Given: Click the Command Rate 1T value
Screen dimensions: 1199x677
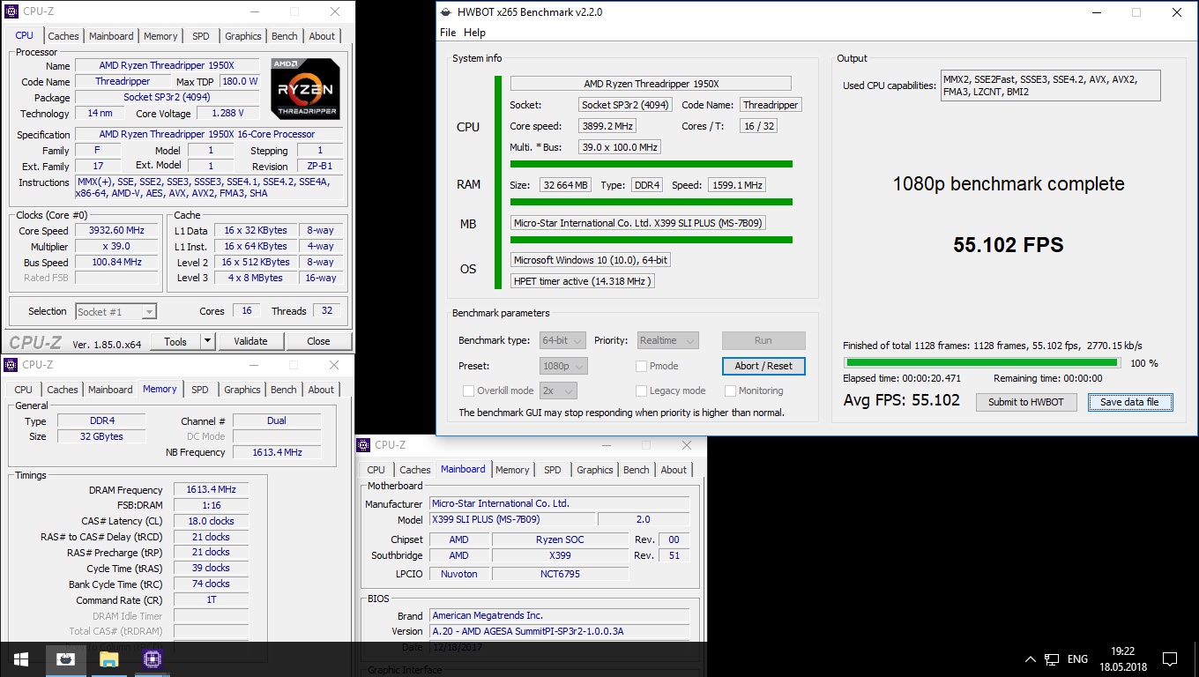Looking at the screenshot, I should tap(211, 599).
